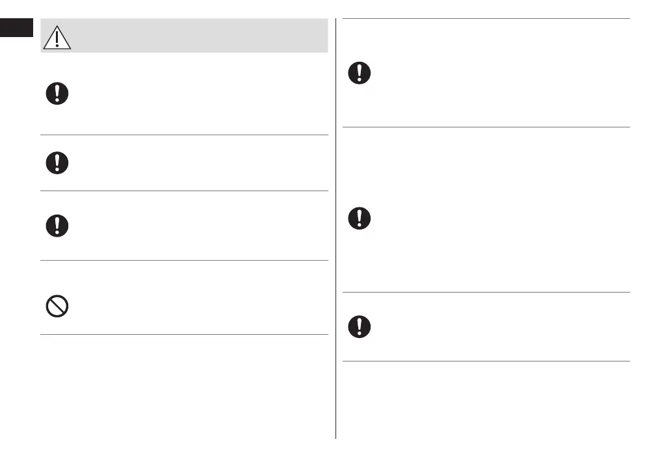Click the topmost exclamation icon in right column
This screenshot has height=472, width=671.
(359, 72)
